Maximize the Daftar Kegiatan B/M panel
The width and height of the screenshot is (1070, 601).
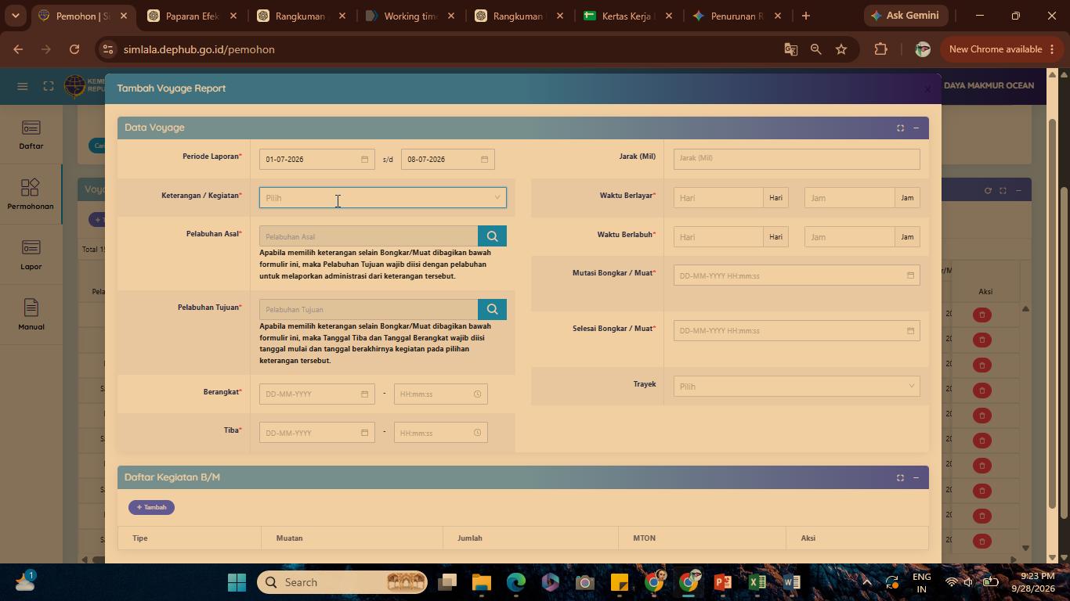pos(900,477)
